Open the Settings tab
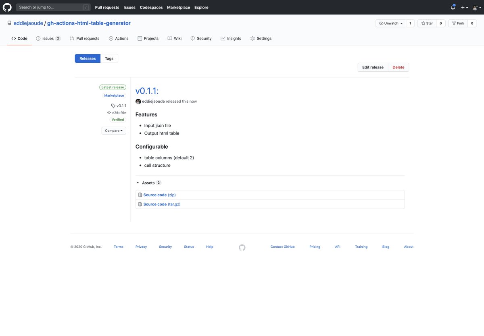Viewport: 484px width, 336px height. point(261,39)
